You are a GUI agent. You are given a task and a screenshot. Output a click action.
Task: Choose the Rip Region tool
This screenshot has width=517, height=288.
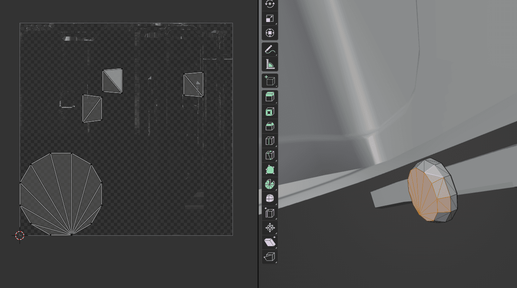270,257
